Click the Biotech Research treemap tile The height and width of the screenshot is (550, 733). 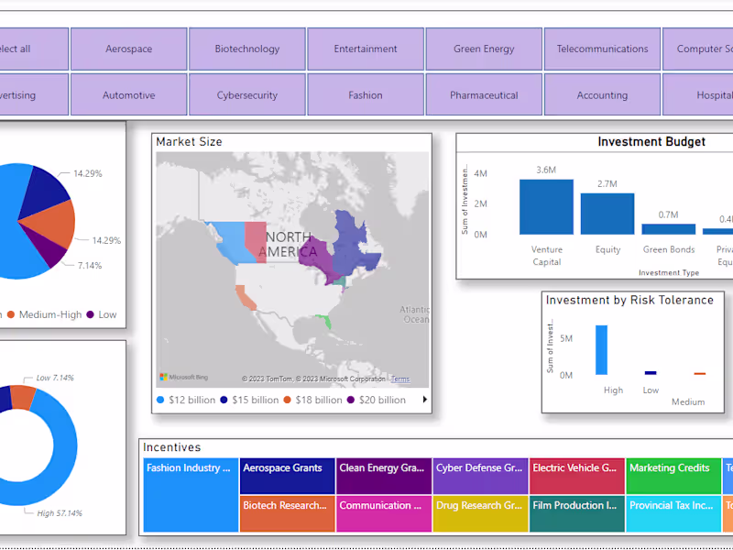pyautogui.click(x=287, y=513)
